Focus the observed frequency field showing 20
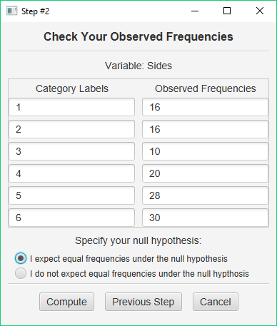The height and width of the screenshot is (326, 277). click(x=205, y=173)
